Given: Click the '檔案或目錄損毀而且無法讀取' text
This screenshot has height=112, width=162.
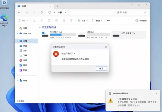Looking at the screenshot, I should point(76,59).
